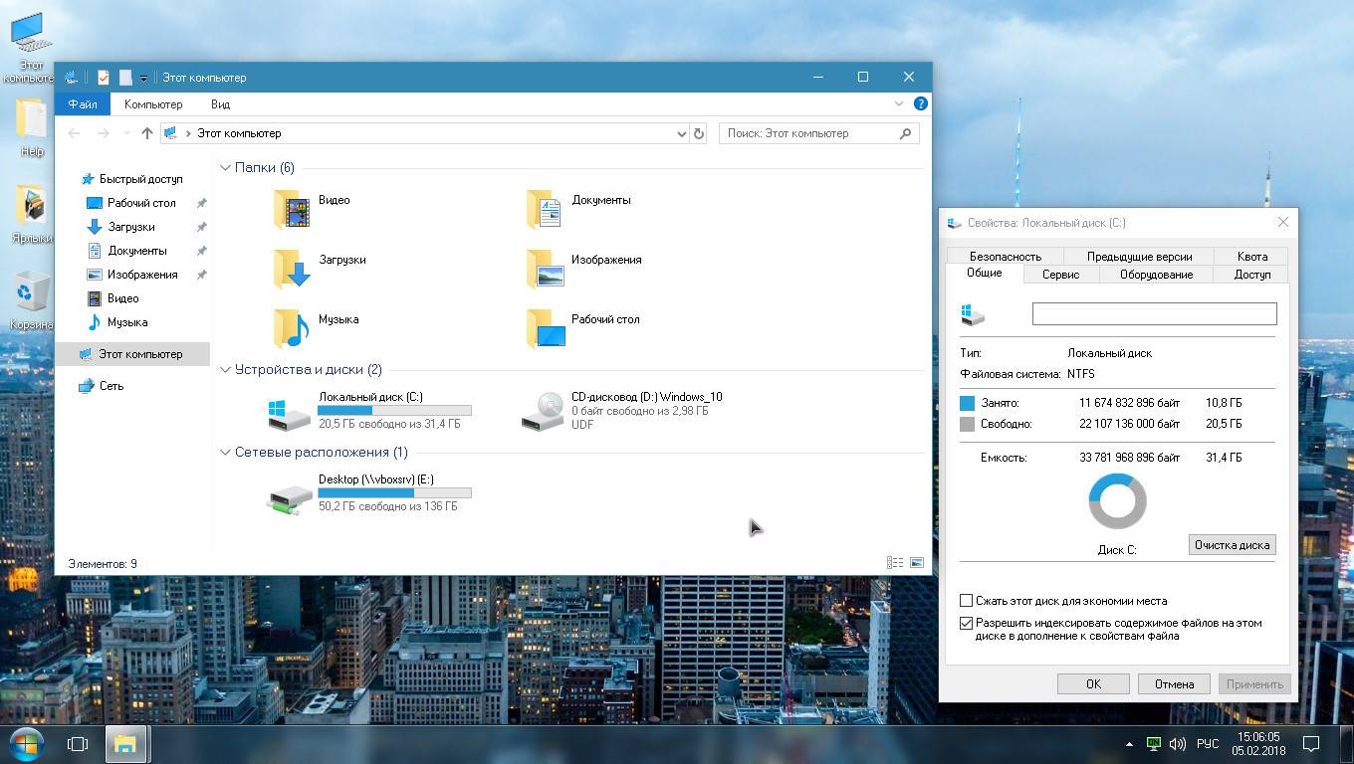Open Task View from the taskbar

tap(78, 743)
